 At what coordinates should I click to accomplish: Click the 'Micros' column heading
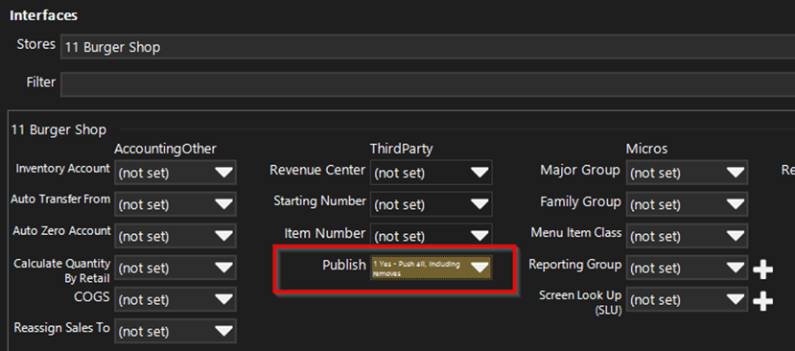[646, 149]
